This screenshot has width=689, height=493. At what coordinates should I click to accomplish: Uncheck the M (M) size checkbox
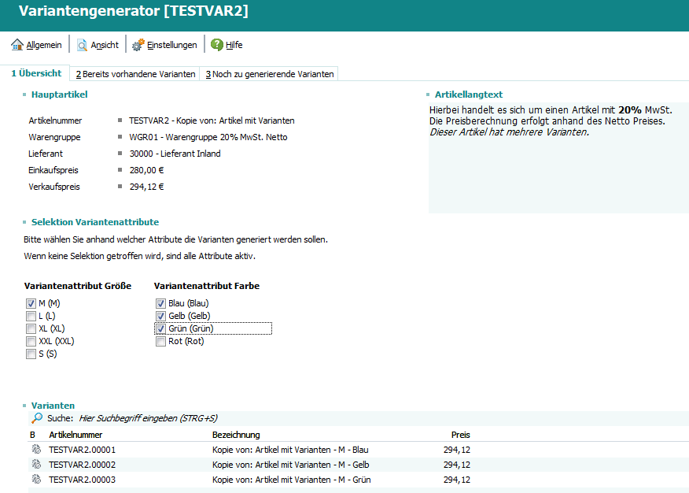click(31, 303)
